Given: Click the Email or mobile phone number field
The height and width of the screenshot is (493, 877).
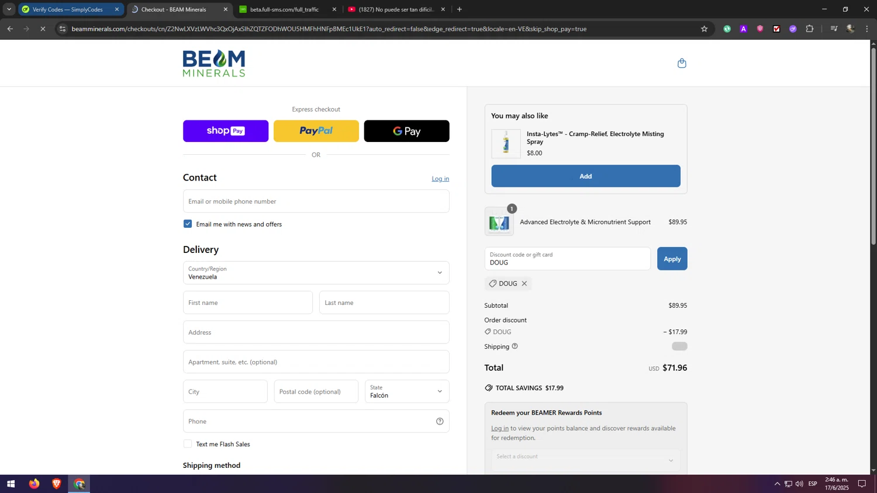Looking at the screenshot, I should [316, 201].
